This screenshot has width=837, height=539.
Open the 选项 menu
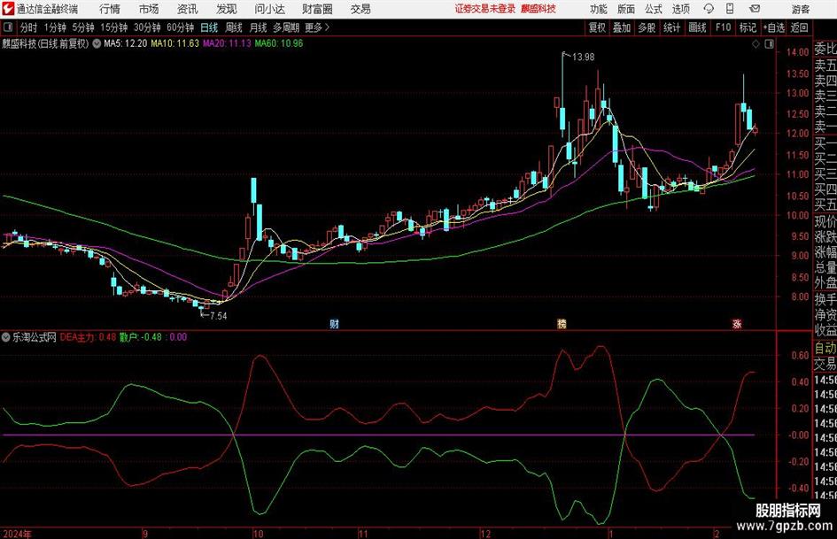680,9
